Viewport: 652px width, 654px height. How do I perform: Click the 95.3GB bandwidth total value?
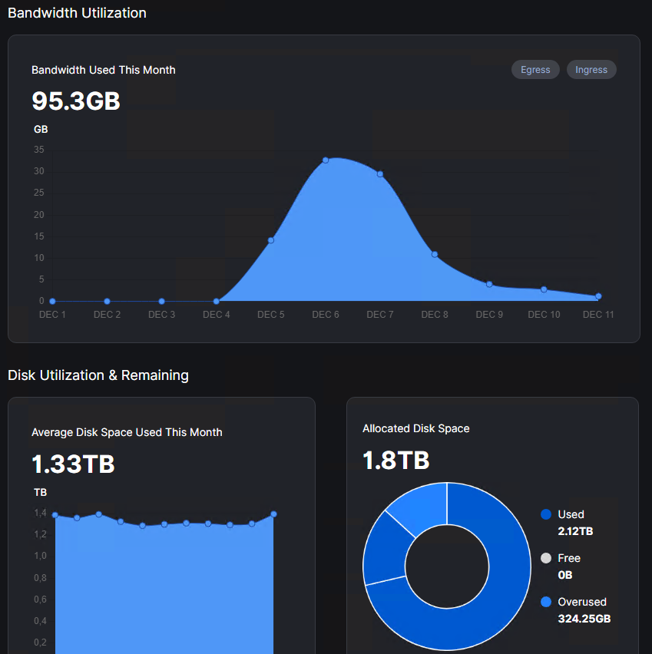click(76, 101)
